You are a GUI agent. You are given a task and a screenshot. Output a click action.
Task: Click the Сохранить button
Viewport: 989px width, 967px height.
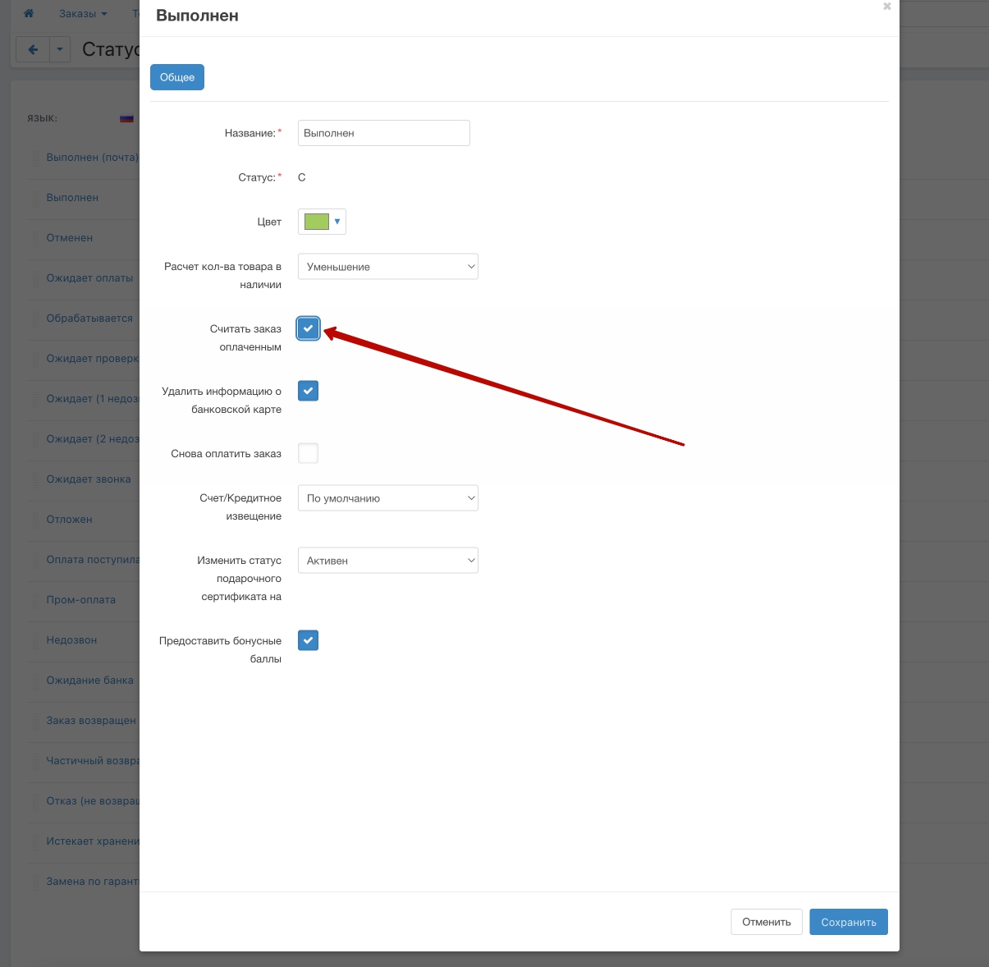coord(848,922)
